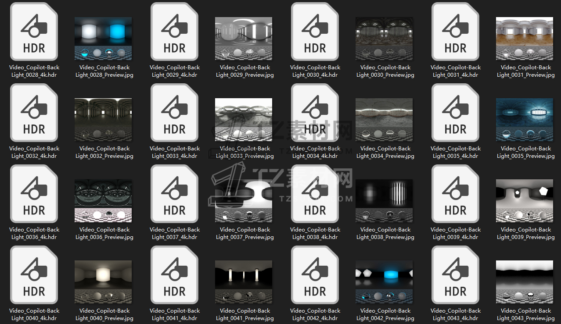The image size is (561, 324).
Task: Click the file name text BackLight_0032_Preview.jpg
Action: tap(104, 152)
